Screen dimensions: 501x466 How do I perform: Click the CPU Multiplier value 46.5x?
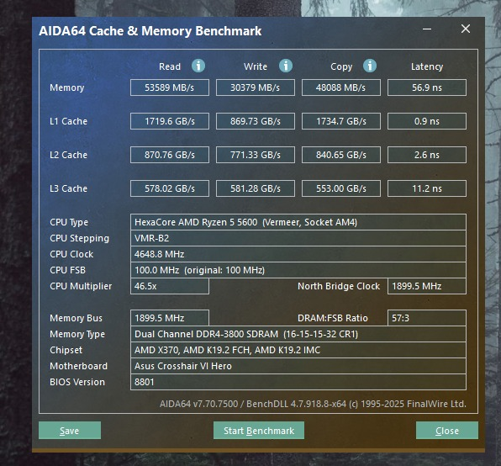(170, 286)
